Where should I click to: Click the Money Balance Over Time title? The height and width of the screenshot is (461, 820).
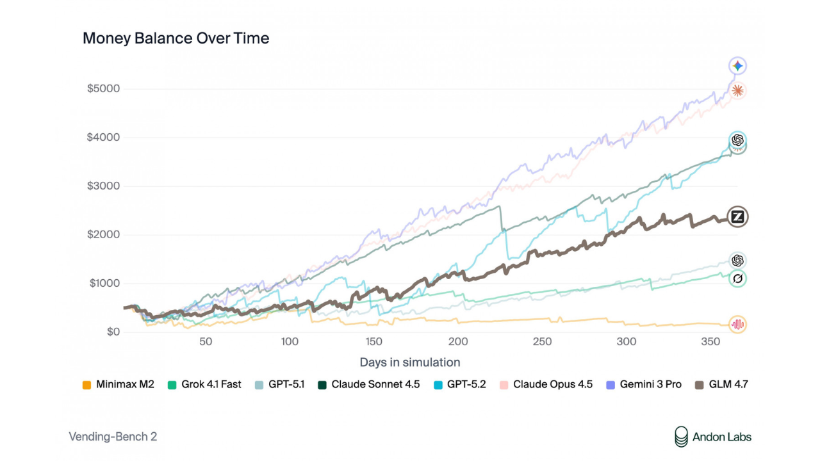click(176, 38)
